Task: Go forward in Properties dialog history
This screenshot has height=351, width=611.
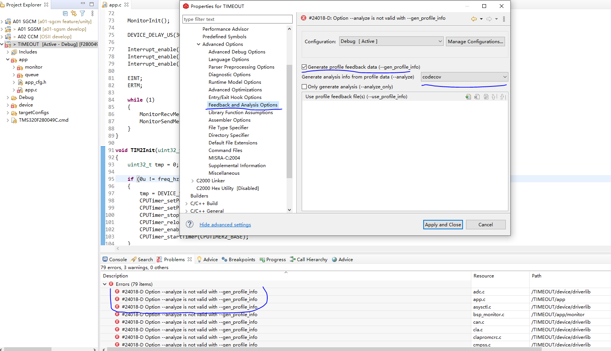Action: tap(489, 19)
